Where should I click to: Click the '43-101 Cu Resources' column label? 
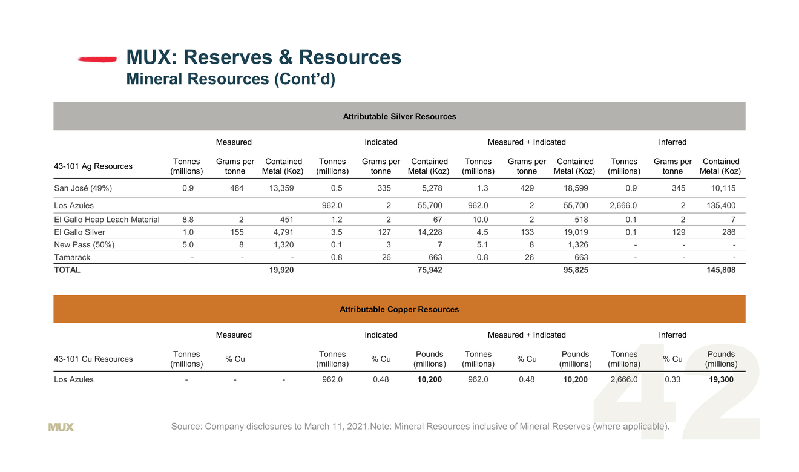point(93,359)
